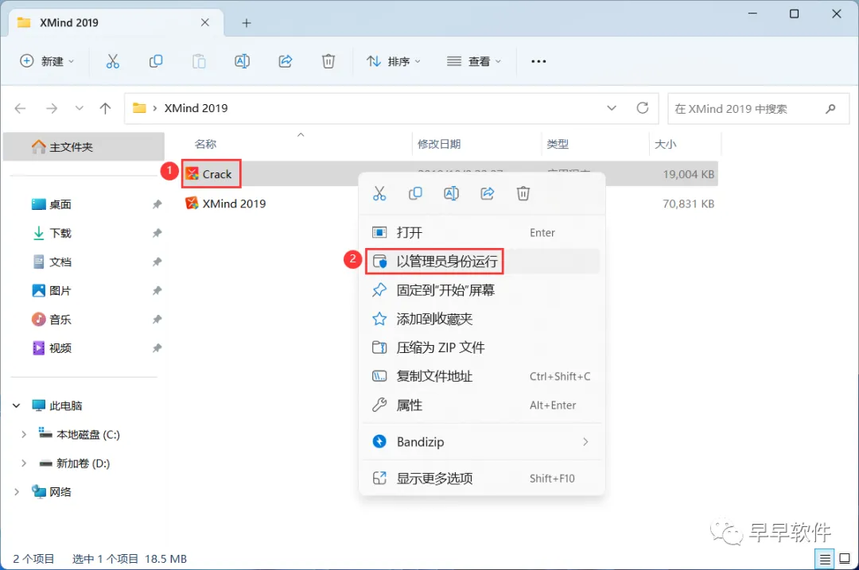Screen dimensions: 859x570
Task: Click the Share icon in the top toolbar
Action: tap(286, 61)
